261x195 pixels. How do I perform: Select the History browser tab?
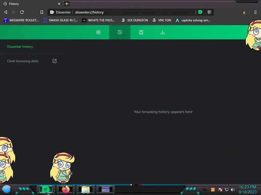(31, 4)
